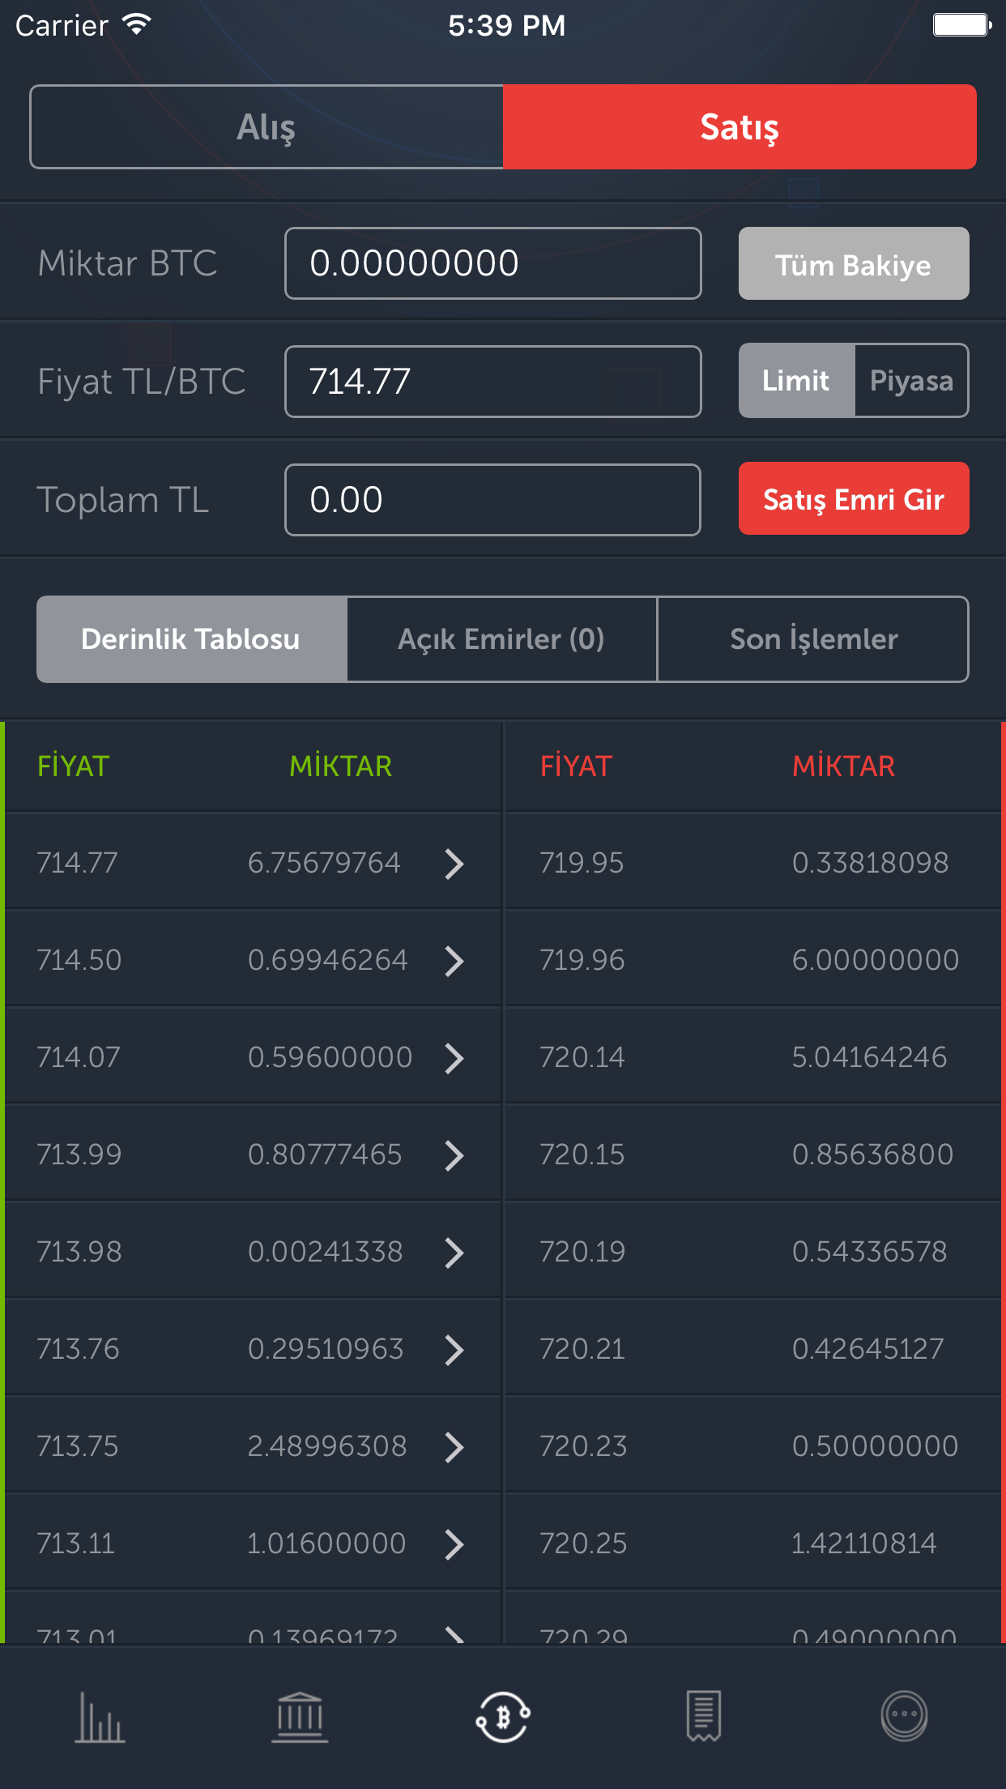Tap chevron on the 713.76 bid row
The image size is (1006, 1789).
[454, 1350]
